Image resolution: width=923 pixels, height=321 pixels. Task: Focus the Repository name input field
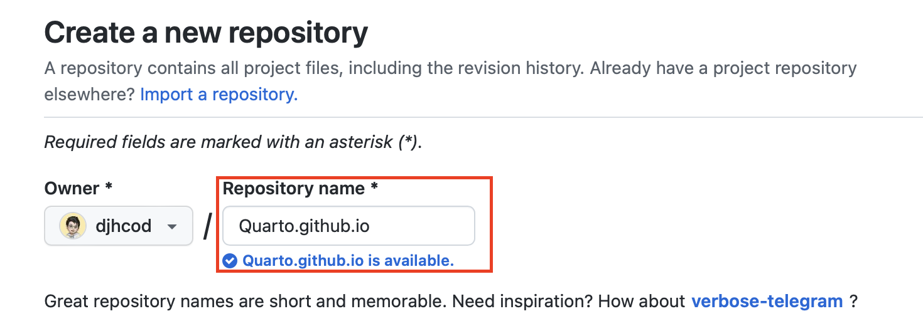pyautogui.click(x=348, y=226)
